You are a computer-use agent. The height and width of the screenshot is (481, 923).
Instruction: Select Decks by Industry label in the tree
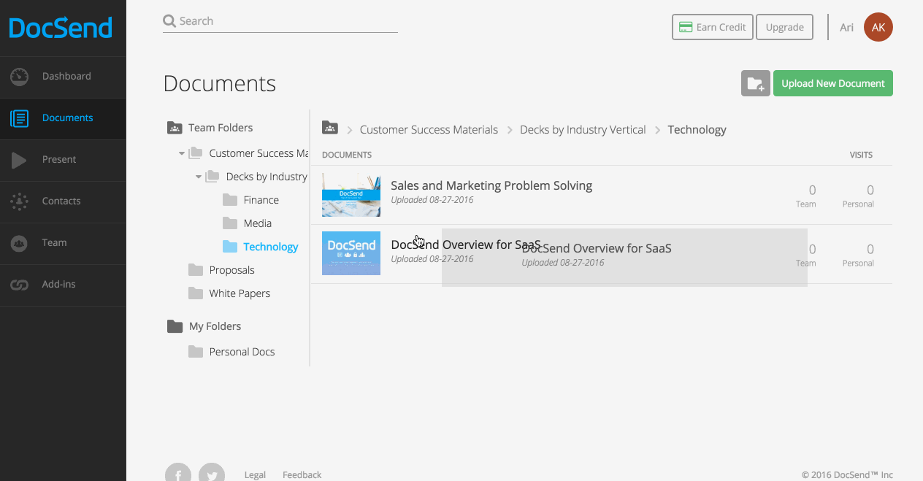[x=267, y=177]
